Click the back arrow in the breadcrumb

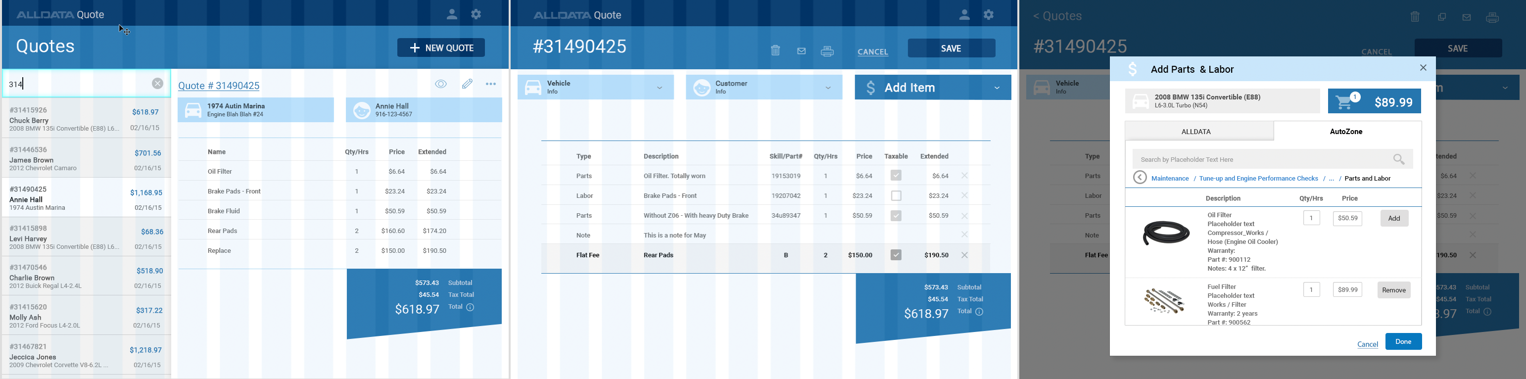pyautogui.click(x=1140, y=178)
